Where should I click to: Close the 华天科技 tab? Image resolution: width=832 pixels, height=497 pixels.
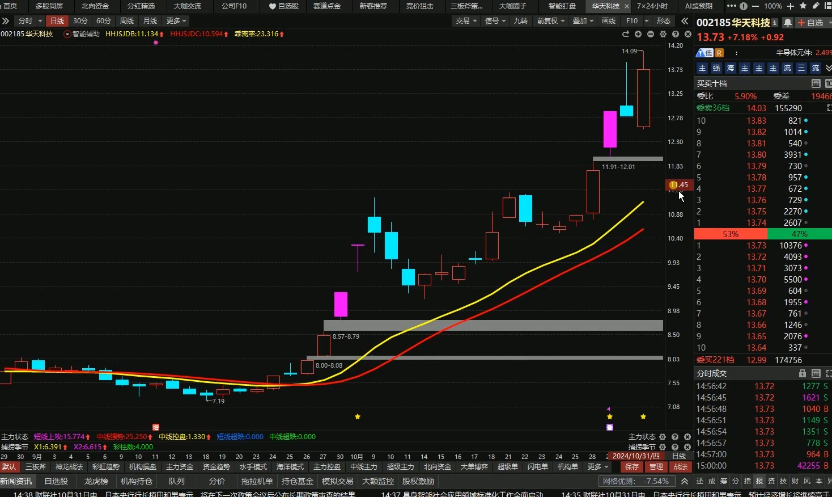click(626, 6)
